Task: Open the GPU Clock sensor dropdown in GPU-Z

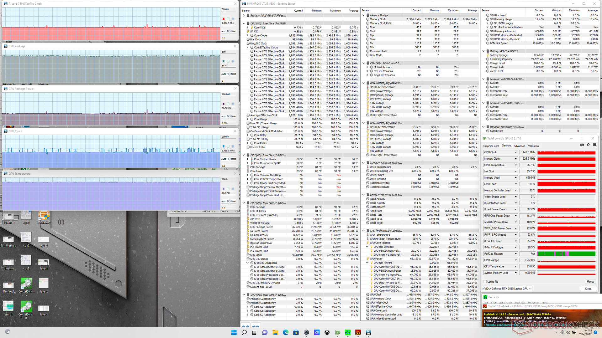Action: (x=516, y=152)
